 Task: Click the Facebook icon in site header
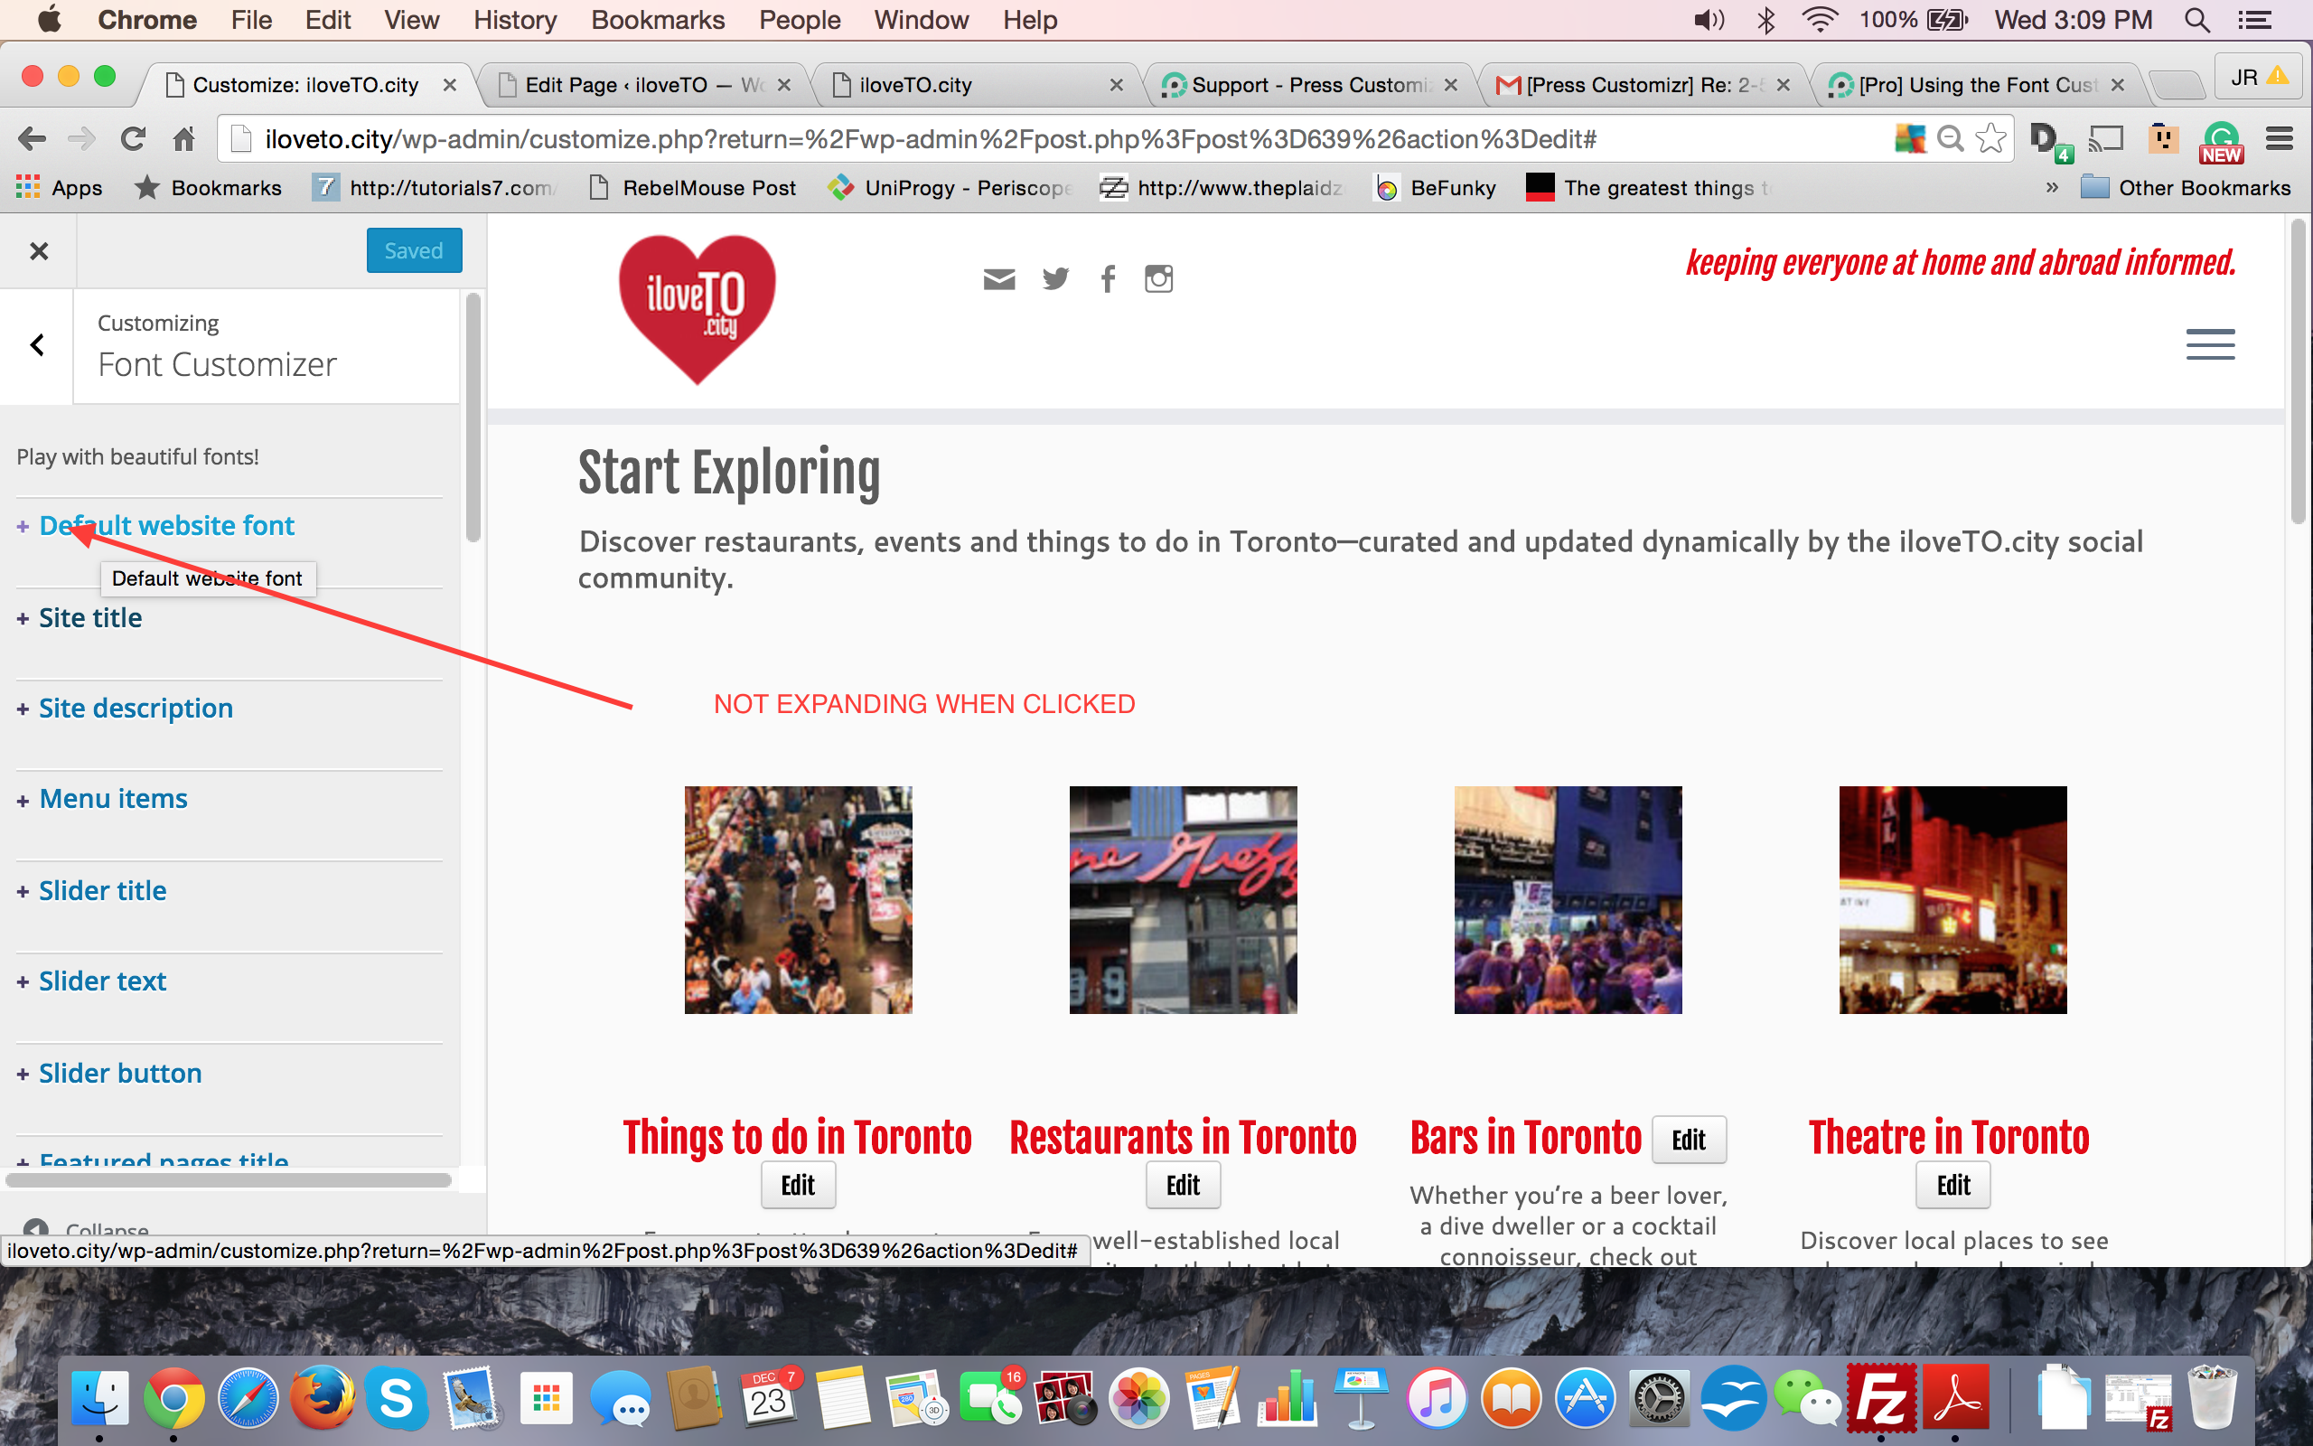[x=1108, y=278]
